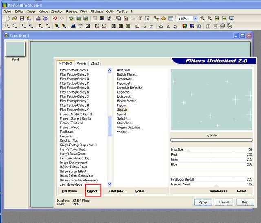The height and width of the screenshot is (223, 261).
Task: Click the Editor... button
Action: pyautogui.click(x=141, y=191)
